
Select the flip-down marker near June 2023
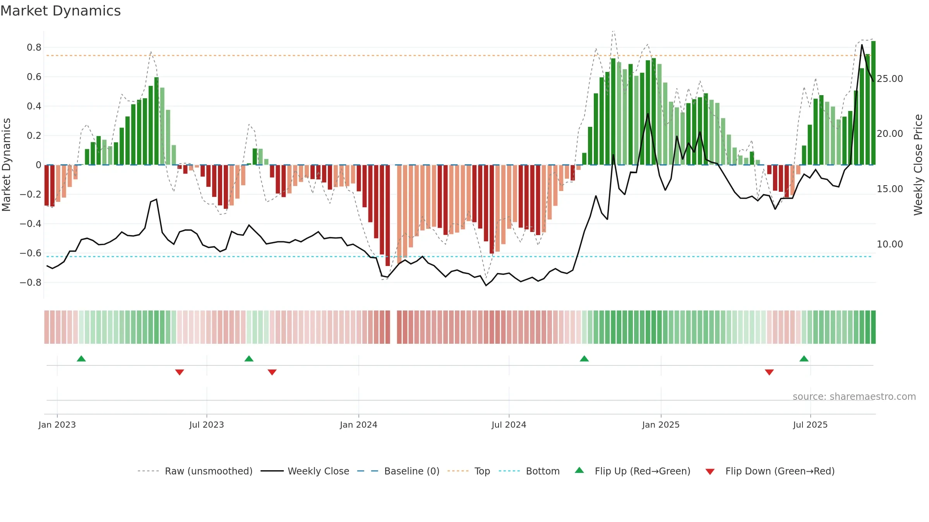(x=180, y=372)
